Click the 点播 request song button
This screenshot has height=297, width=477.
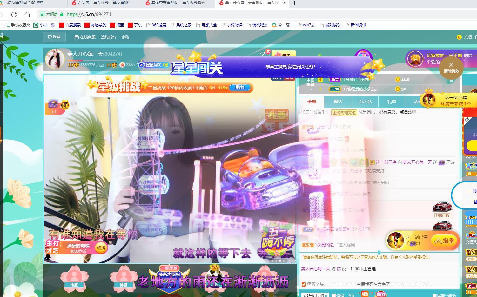click(101, 247)
